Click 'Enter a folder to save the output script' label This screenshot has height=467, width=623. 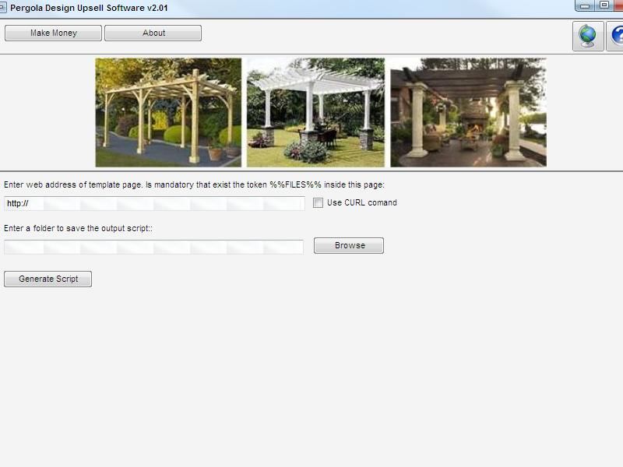pyautogui.click(x=79, y=228)
